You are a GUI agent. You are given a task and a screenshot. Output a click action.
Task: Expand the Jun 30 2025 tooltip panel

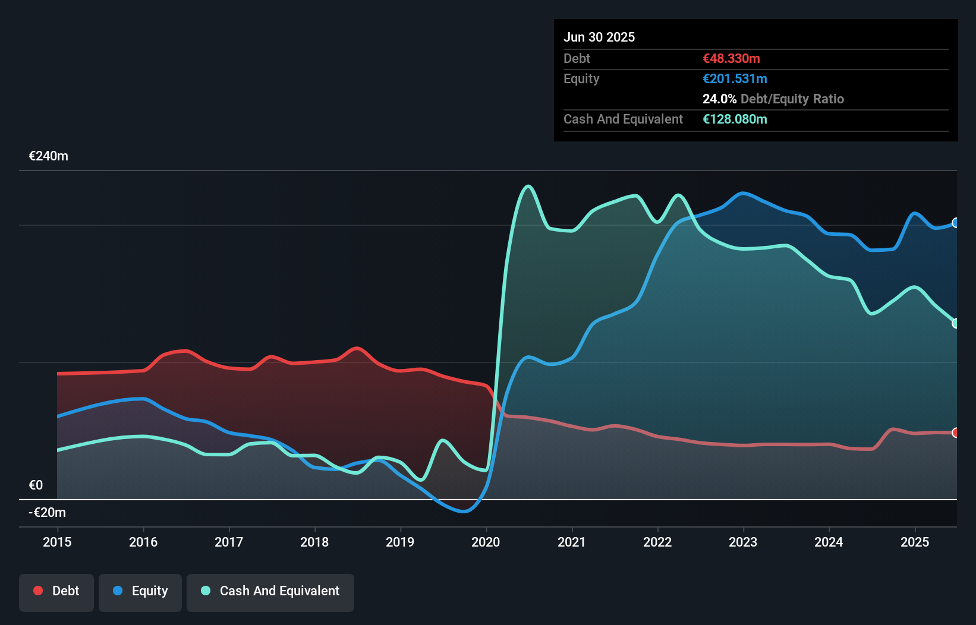[x=599, y=37]
